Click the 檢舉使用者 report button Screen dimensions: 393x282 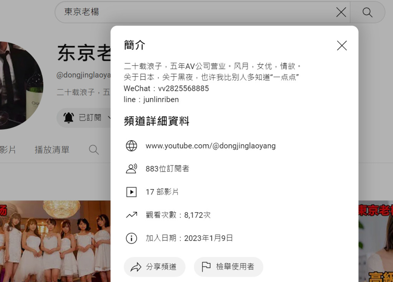(x=228, y=267)
